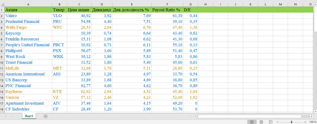Select the ticker 'RTX' cell

tap(59, 92)
